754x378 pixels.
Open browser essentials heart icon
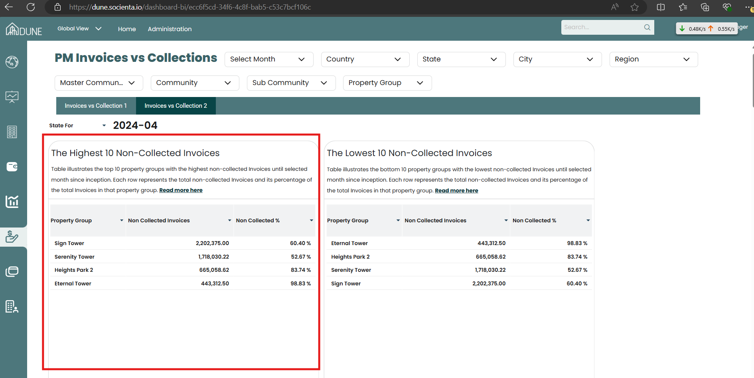click(727, 7)
